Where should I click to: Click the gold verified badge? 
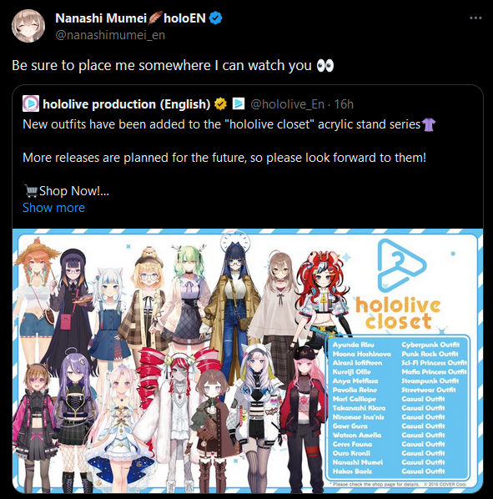(x=220, y=103)
